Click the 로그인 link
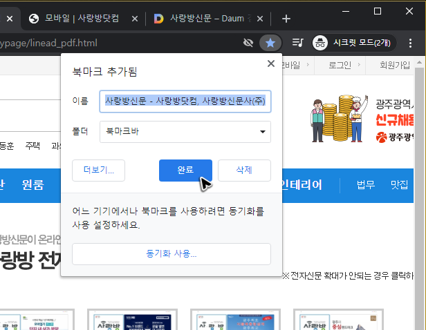The width and height of the screenshot is (426, 330). tap(340, 65)
